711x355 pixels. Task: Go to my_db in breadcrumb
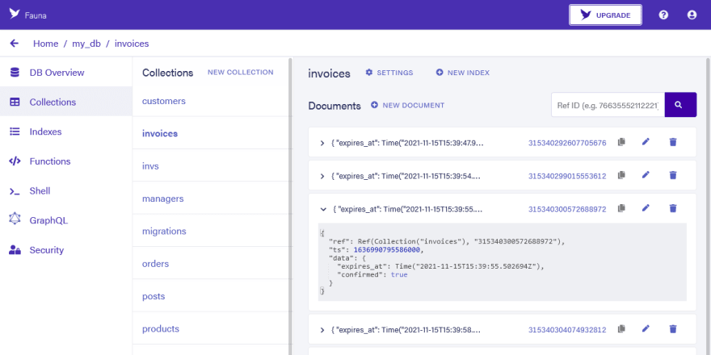(x=86, y=44)
